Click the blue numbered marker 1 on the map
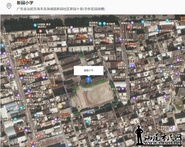Viewport: 185px width, 147px height. 88,80
